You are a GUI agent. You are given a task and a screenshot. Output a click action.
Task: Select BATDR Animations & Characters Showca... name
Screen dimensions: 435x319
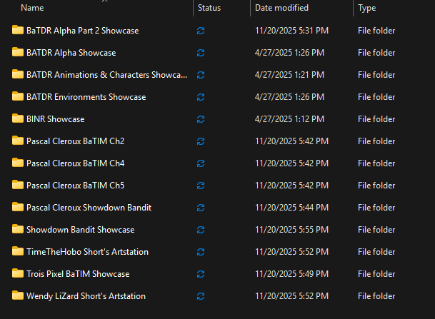click(x=107, y=75)
